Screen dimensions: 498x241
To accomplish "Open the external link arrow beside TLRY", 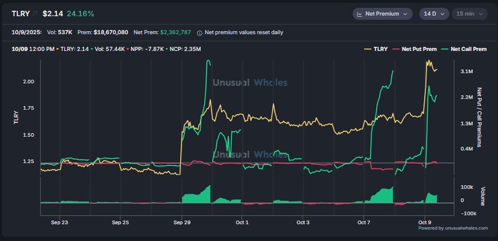I will [35, 13].
